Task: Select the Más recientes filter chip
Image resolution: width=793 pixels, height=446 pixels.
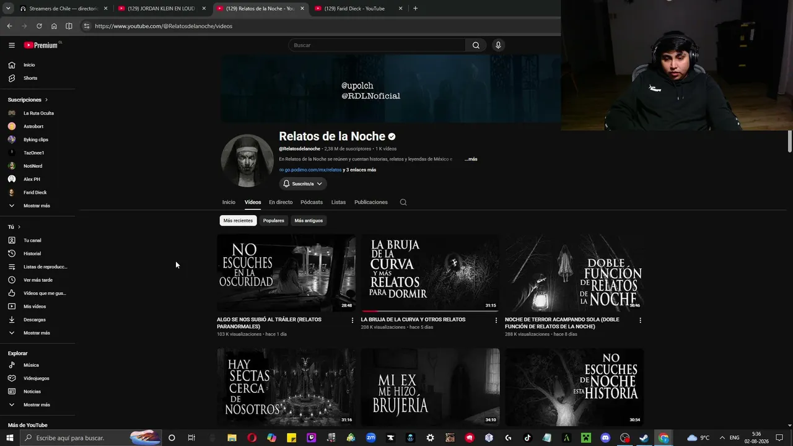Action: click(238, 221)
